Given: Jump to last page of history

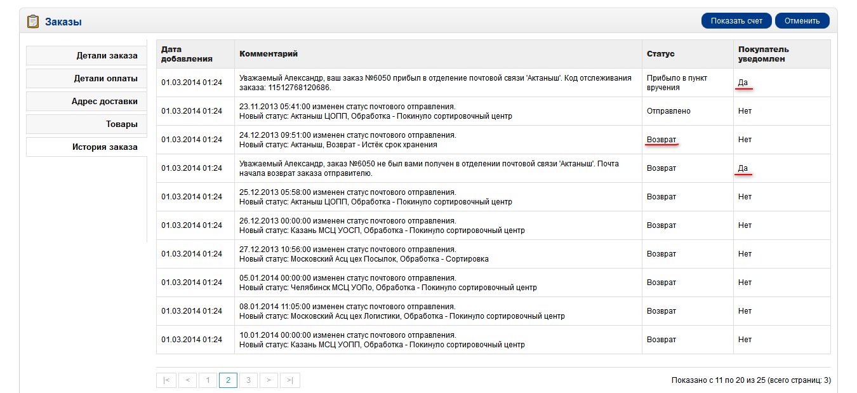Looking at the screenshot, I should click(290, 380).
